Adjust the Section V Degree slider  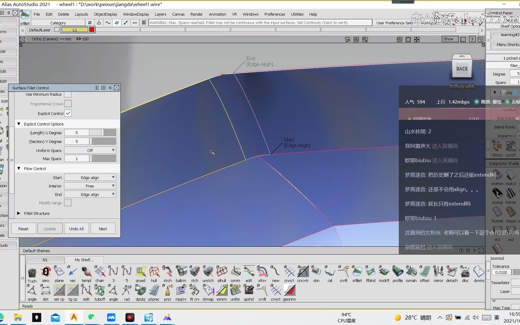(103, 141)
